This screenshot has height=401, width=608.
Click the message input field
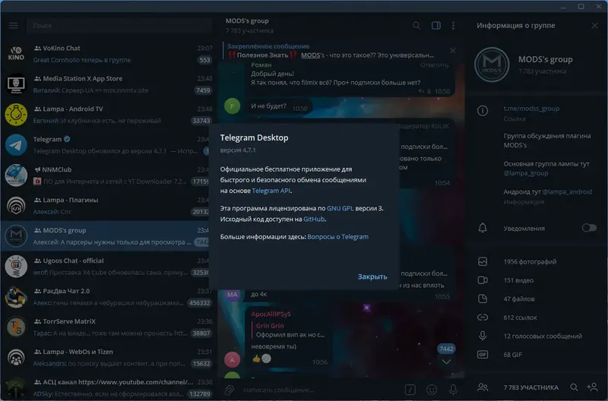(321, 390)
